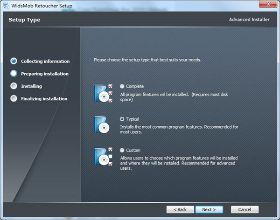Cancel the WidsMob Retoucher setup
The width and height of the screenshot is (280, 220).
tap(245, 209)
